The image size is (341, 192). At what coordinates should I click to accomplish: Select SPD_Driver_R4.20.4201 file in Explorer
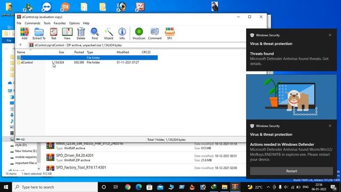(x=75, y=155)
